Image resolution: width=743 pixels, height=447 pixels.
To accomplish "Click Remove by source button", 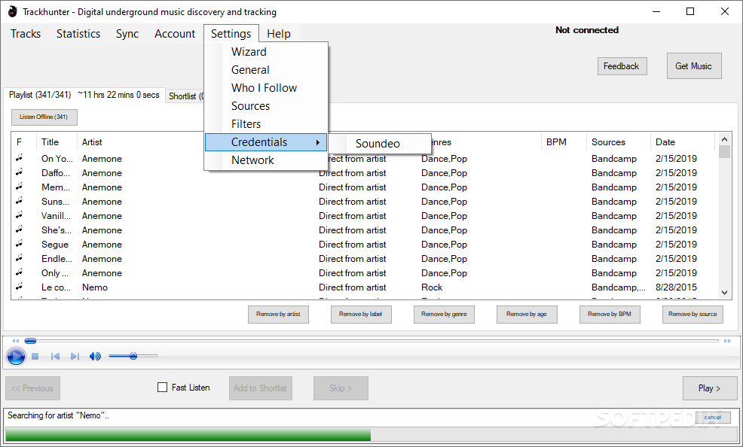I will tap(693, 314).
